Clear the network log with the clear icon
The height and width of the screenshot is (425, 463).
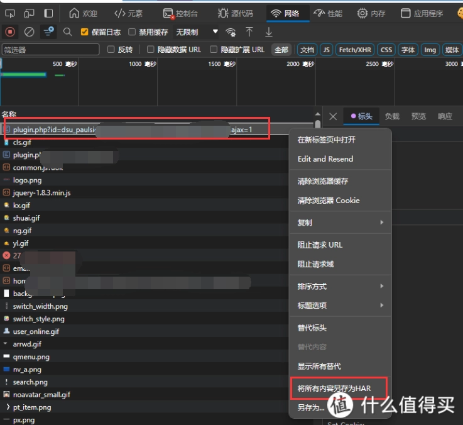(29, 31)
